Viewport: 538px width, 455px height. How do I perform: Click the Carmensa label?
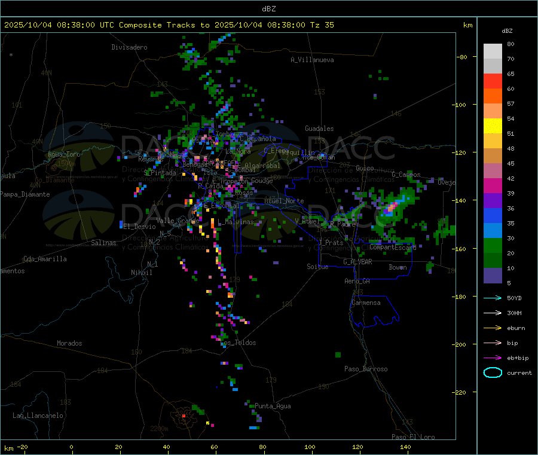click(x=366, y=303)
